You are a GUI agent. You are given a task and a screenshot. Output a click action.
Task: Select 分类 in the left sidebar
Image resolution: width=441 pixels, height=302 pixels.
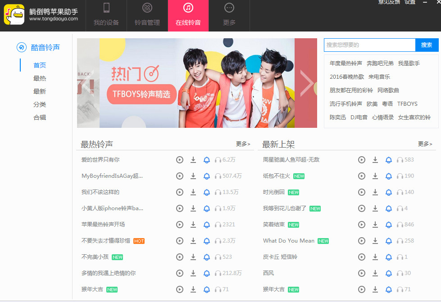(x=40, y=104)
